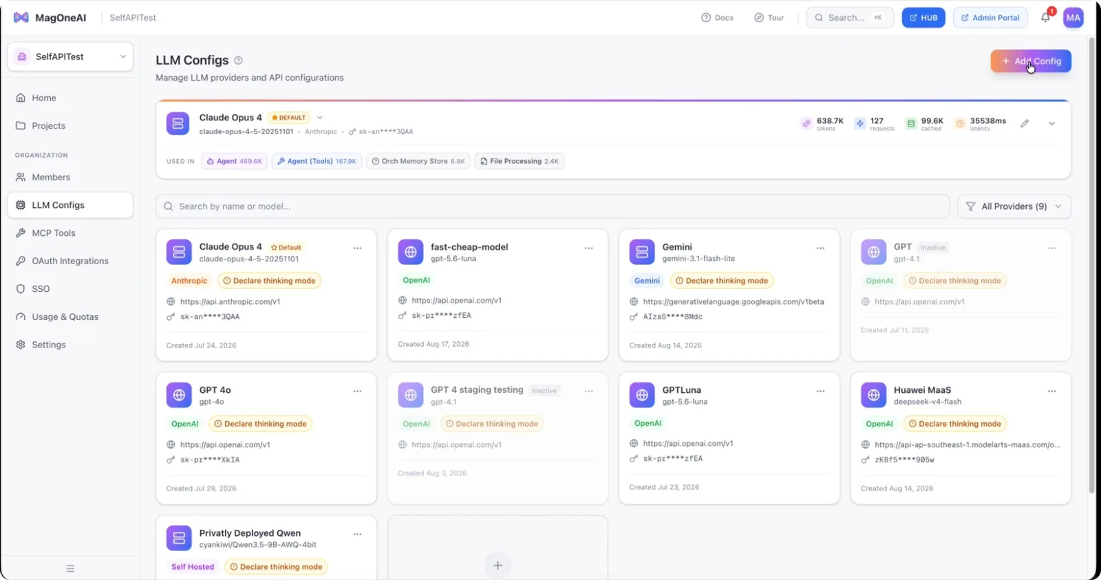This screenshot has width=1101, height=580.
Task: Open MCP Tools in the sidebar
Action: 70,233
